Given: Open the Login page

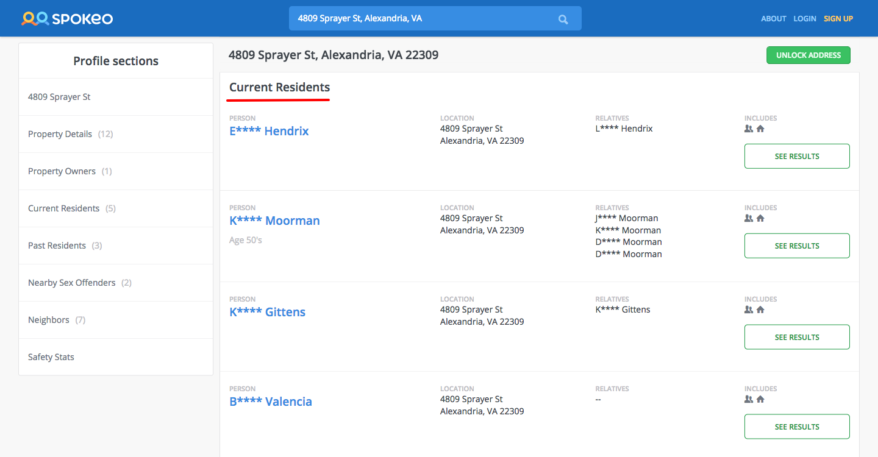Looking at the screenshot, I should point(805,19).
